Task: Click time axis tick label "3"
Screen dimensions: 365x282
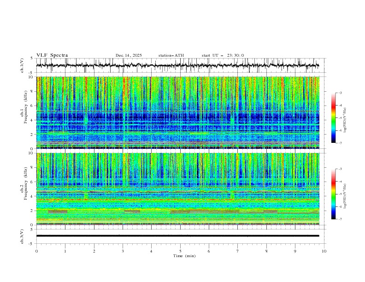Action: (x=123, y=251)
